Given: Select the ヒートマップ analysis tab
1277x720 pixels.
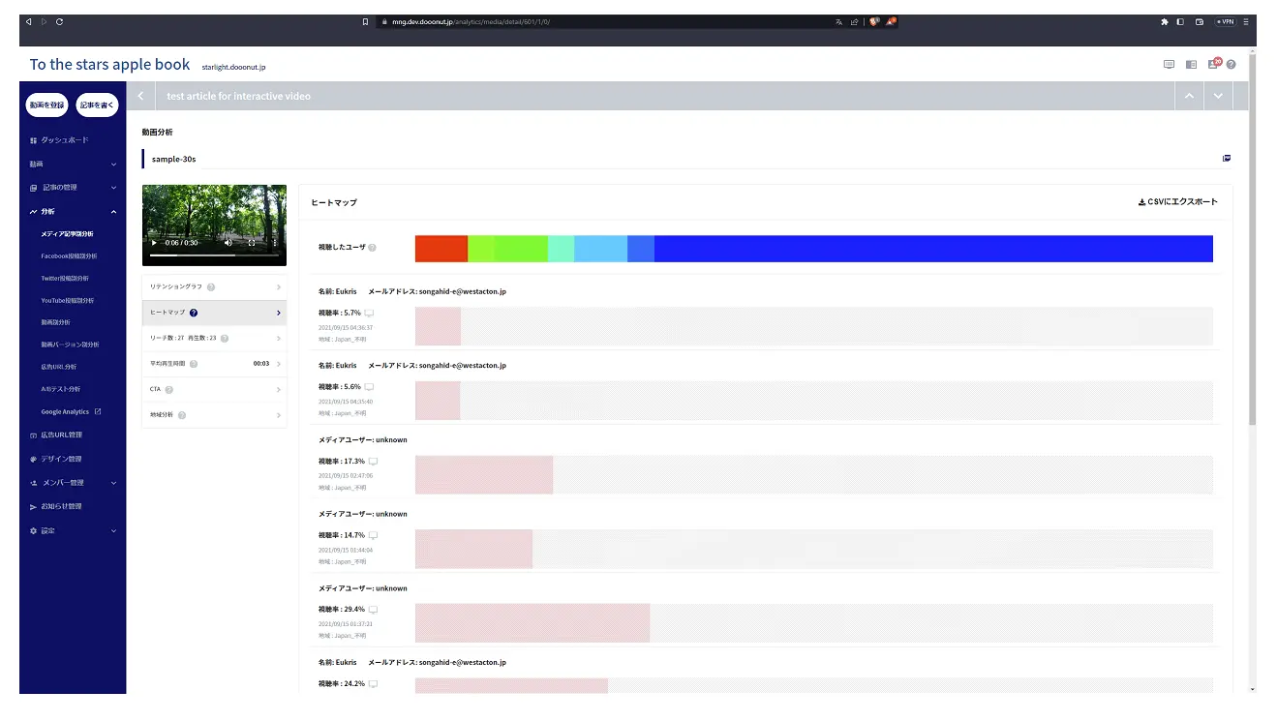Looking at the screenshot, I should pos(214,313).
